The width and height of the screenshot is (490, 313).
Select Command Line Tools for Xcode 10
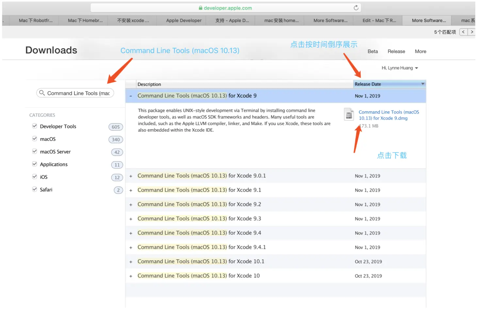pos(199,276)
